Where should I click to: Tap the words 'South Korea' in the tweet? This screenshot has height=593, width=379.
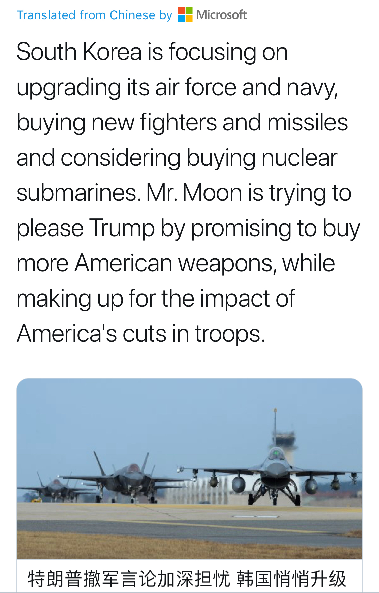pos(79,52)
